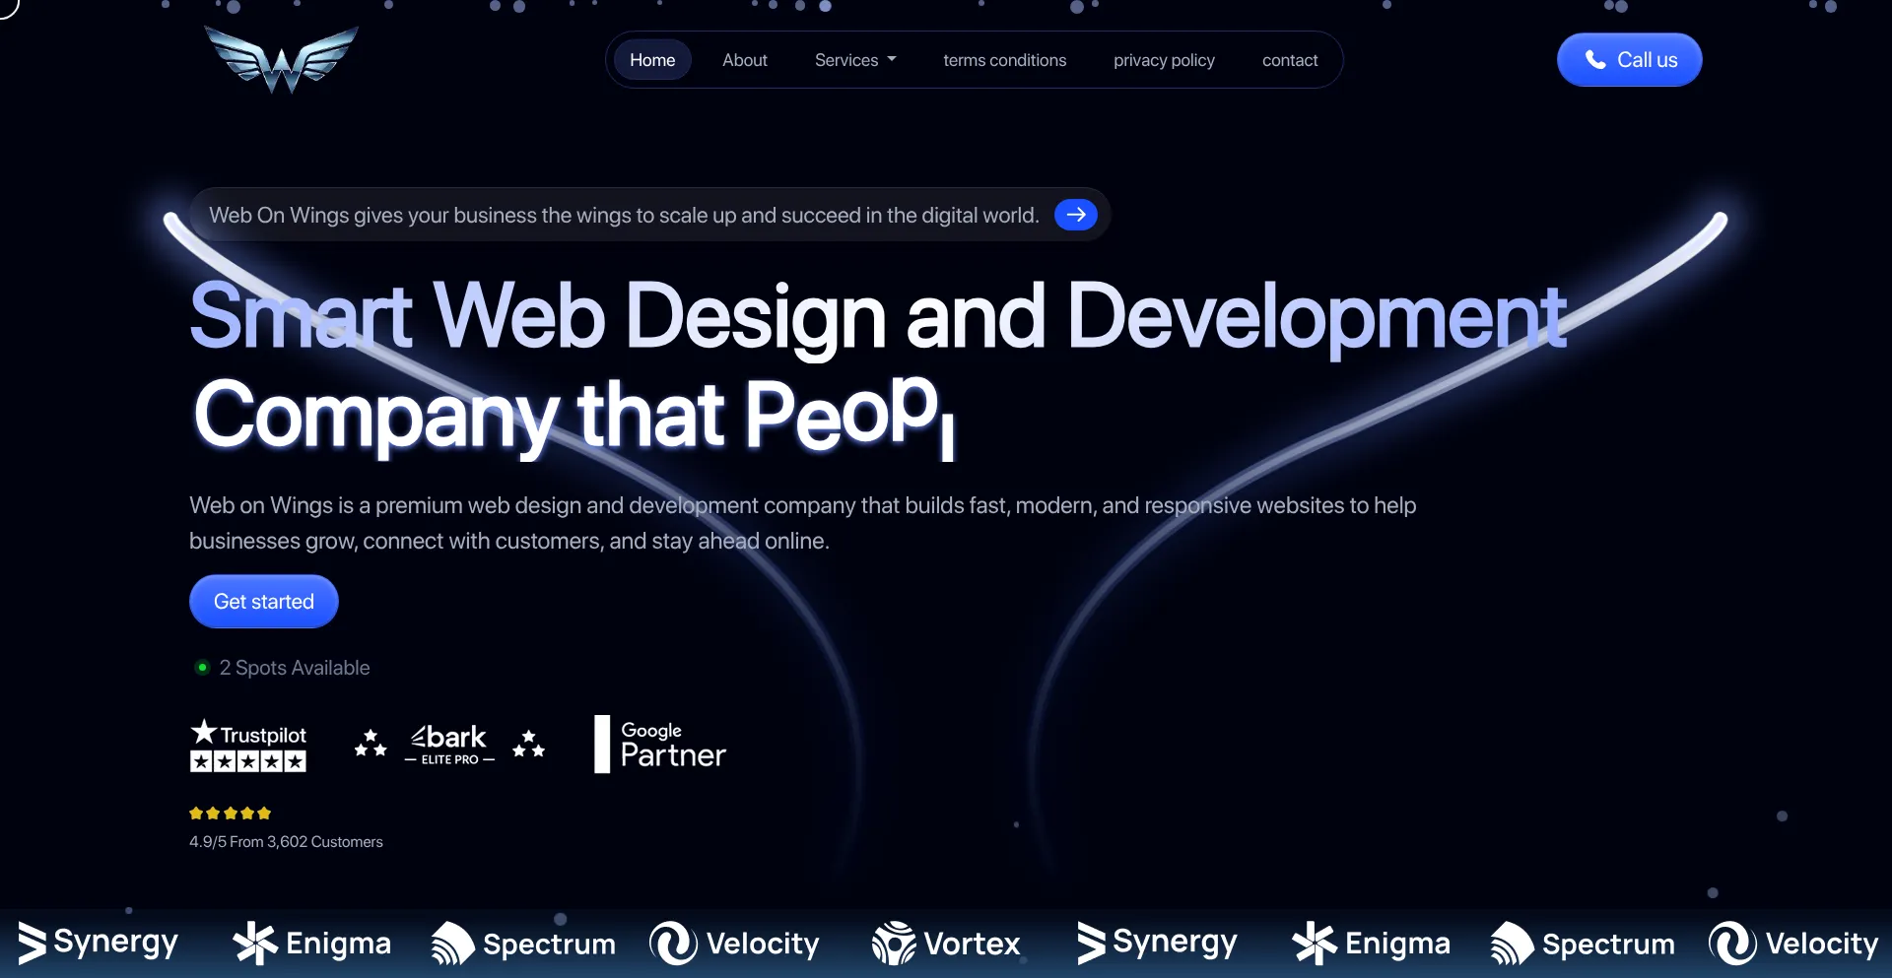Expand the Services dropdown menu

pyautogui.click(x=855, y=60)
